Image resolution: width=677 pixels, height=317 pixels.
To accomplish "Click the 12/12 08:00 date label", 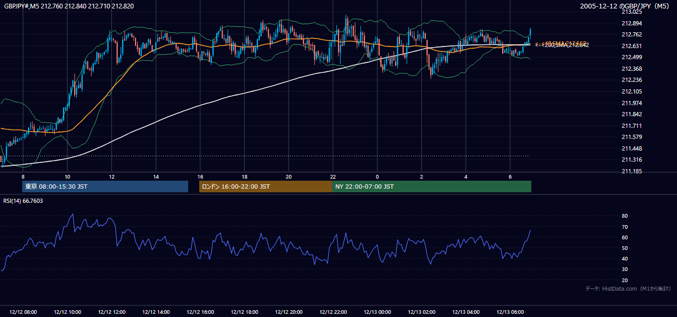I will 23,312.
